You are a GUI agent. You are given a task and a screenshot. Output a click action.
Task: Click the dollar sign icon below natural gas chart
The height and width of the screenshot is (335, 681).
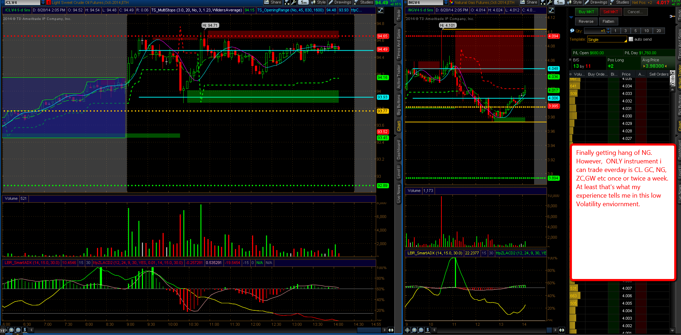(428, 330)
